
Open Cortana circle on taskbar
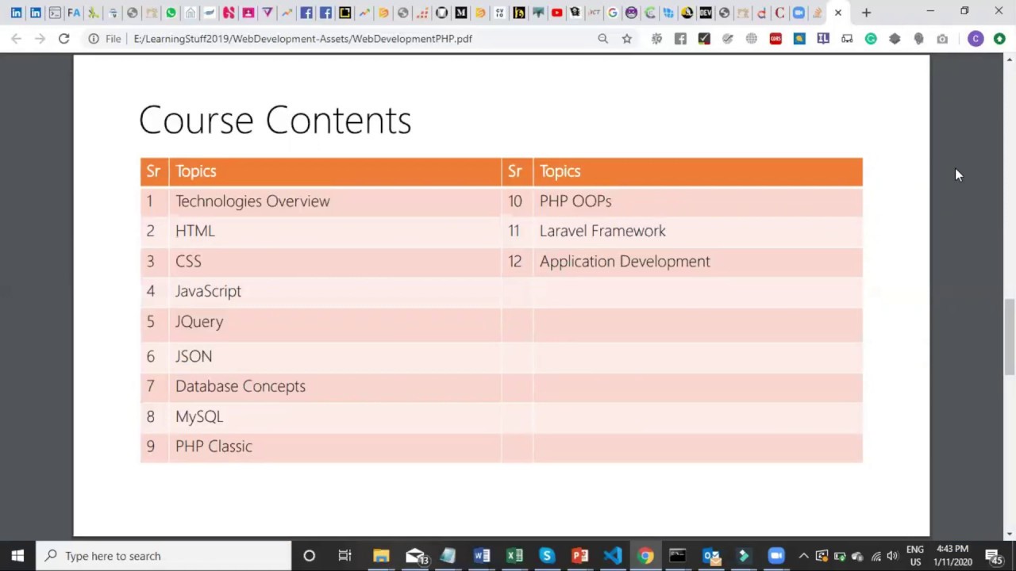click(309, 556)
